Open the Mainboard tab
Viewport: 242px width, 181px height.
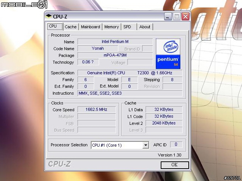pos(90,27)
